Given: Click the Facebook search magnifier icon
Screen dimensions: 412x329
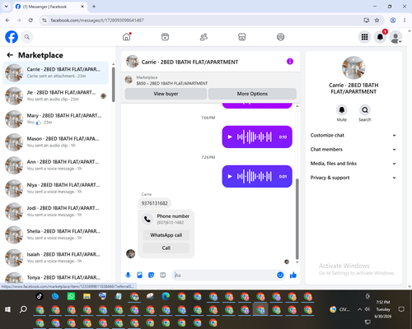Looking at the screenshot, I should point(27,37).
